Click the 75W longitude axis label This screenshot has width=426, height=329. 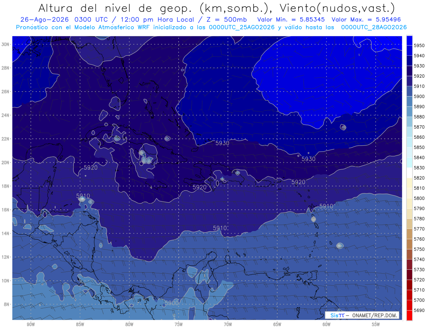[179, 324]
